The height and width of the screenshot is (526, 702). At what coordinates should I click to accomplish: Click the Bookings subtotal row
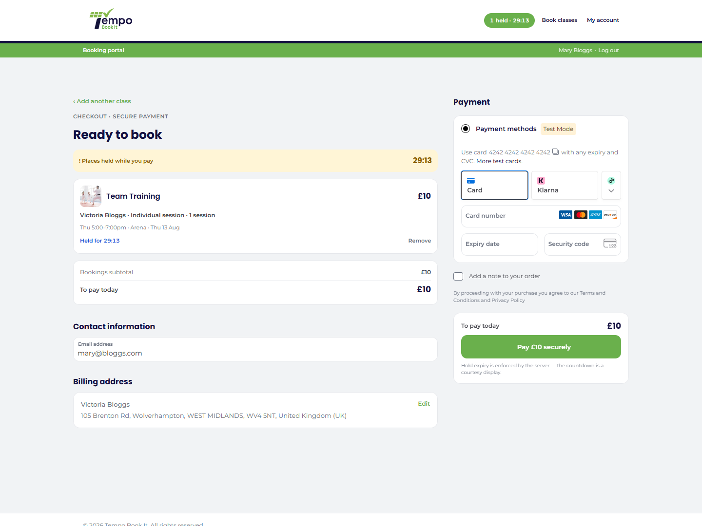[x=255, y=272]
